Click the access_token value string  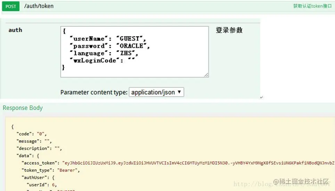pyautogui.click(x=198, y=163)
